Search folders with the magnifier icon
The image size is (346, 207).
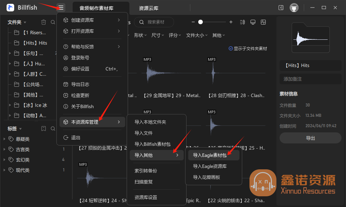(x=53, y=22)
